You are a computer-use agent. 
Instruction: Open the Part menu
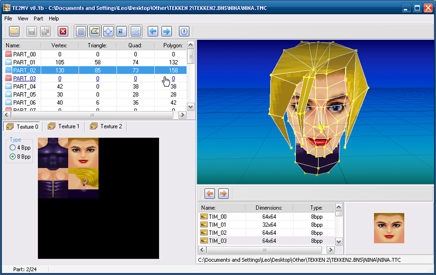click(x=38, y=19)
